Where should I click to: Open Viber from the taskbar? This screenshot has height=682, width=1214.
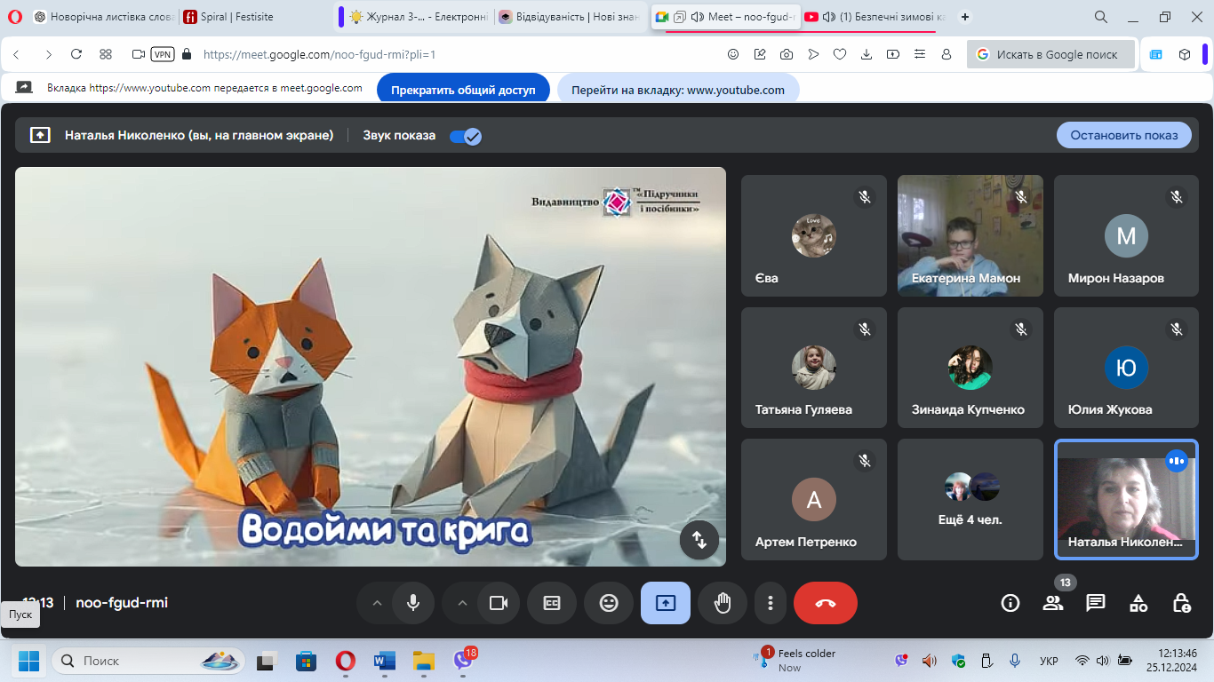point(463,661)
